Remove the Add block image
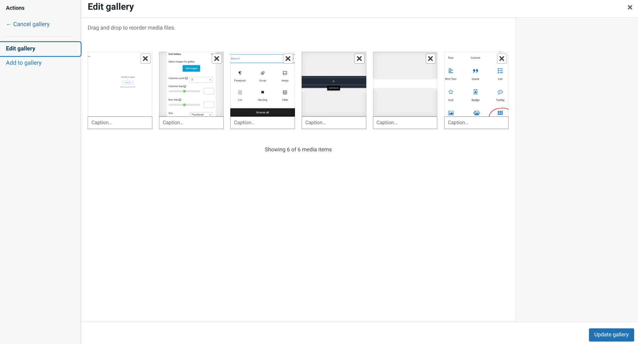Screen dimensions: 638x344 tap(359, 58)
